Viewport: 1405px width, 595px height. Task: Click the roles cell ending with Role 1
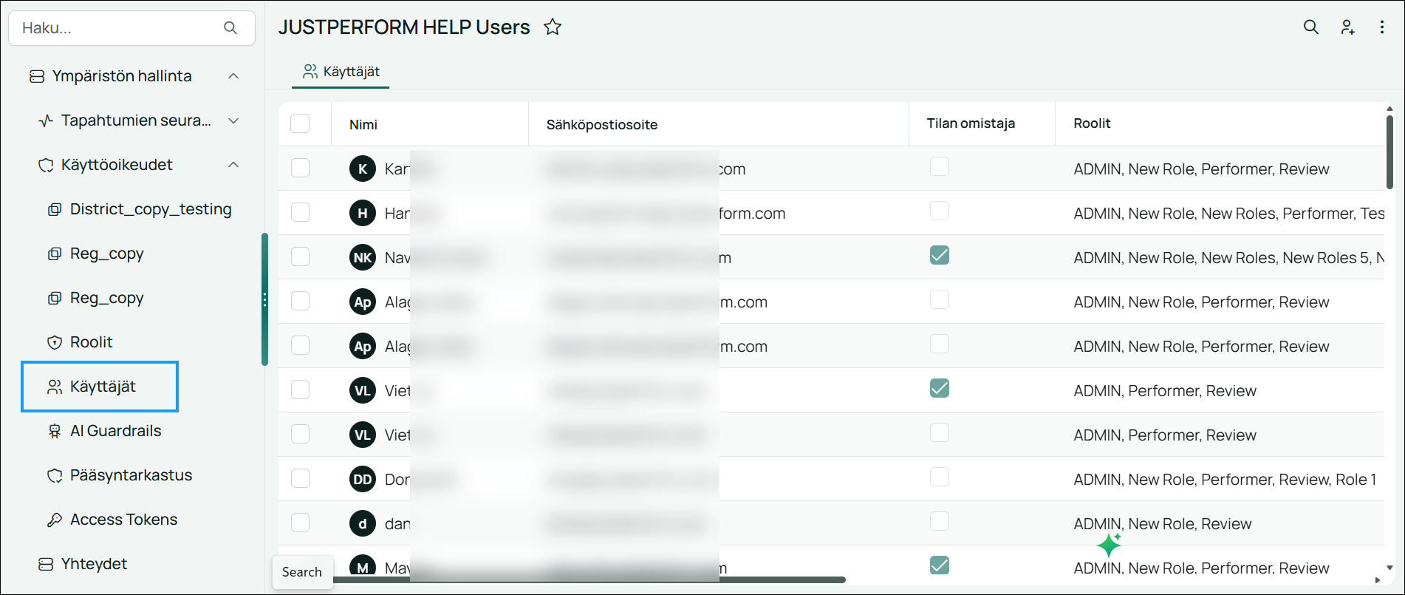click(1225, 480)
